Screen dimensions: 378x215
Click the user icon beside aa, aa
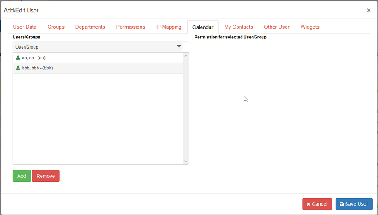pos(18,58)
